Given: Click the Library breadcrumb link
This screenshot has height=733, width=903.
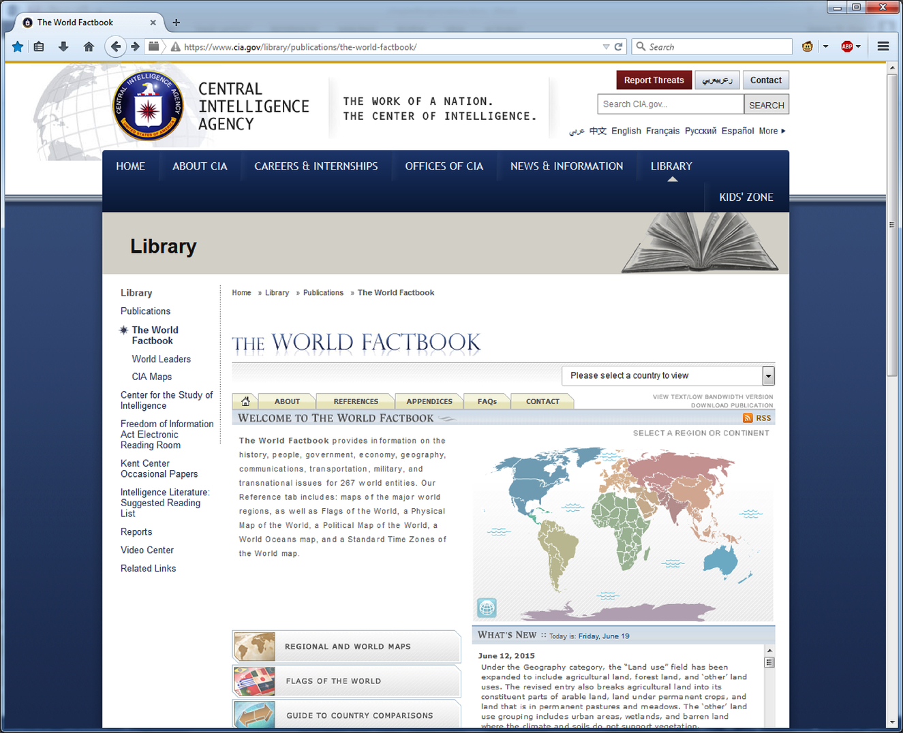Looking at the screenshot, I should (x=277, y=293).
